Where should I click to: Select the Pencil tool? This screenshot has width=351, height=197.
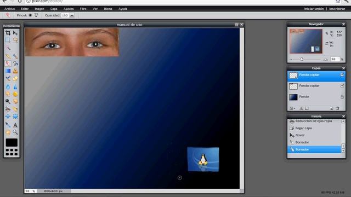8,56
